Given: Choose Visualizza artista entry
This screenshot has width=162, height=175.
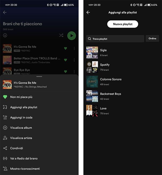Looking at the screenshot, I should (39, 138).
